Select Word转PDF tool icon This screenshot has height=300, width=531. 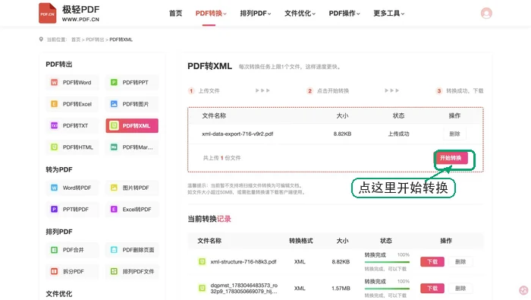[x=54, y=188]
